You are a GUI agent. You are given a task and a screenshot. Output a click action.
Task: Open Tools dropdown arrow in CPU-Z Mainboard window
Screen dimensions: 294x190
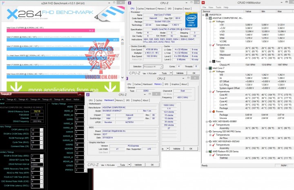click(x=129, y=165)
